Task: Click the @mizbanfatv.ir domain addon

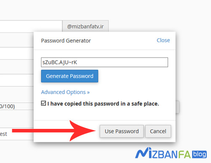Action: click(85, 26)
